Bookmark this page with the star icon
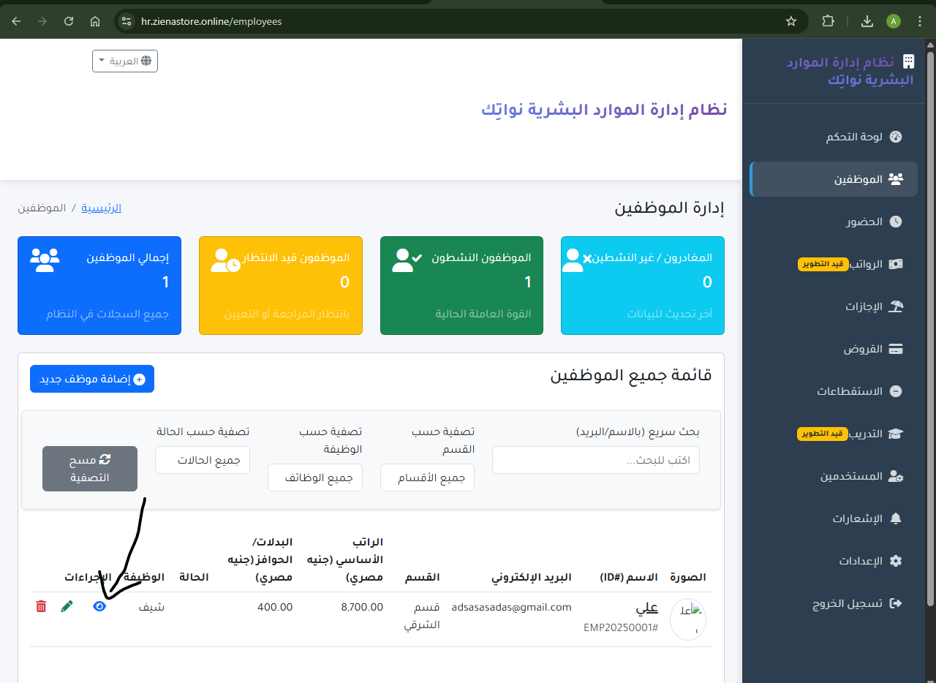This screenshot has width=936, height=683. (791, 21)
